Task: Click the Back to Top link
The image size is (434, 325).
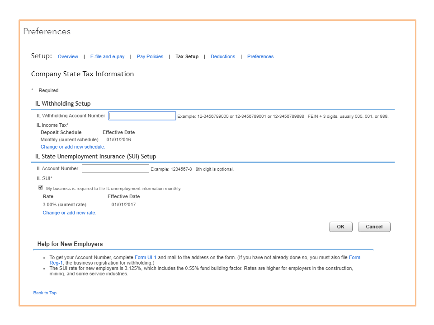Action: tap(45, 293)
